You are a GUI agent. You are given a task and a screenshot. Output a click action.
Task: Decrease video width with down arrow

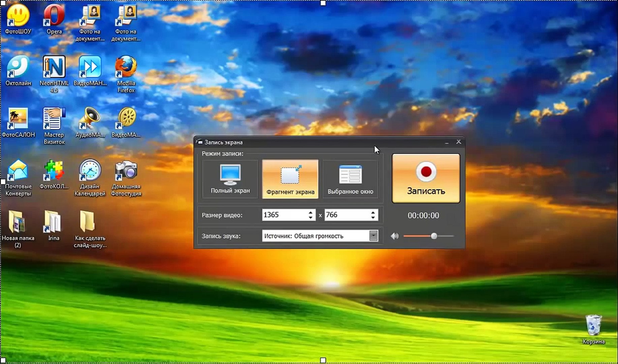[310, 218]
